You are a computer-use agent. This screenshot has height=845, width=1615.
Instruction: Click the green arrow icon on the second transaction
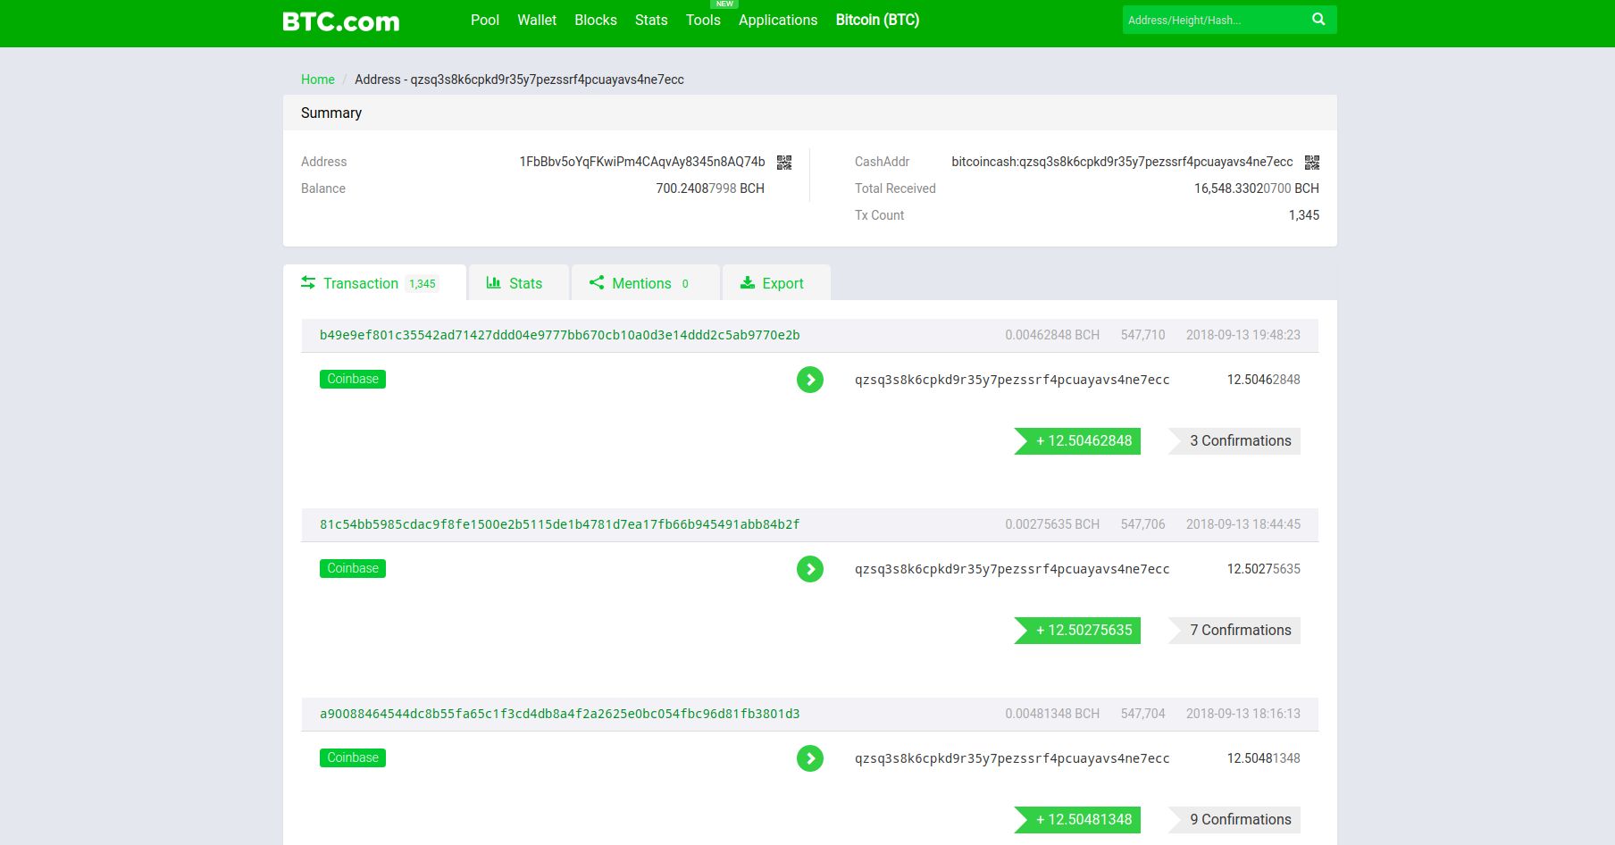click(x=810, y=568)
